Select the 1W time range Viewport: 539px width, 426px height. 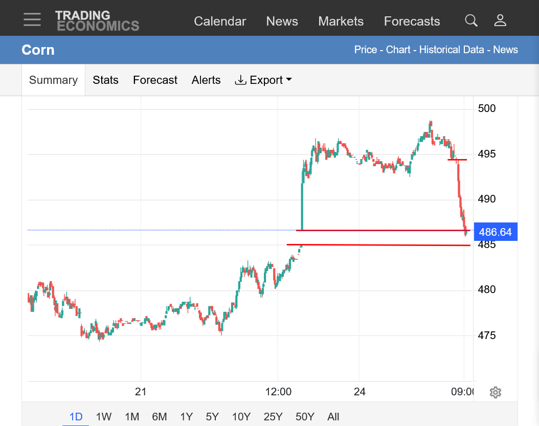[103, 417]
